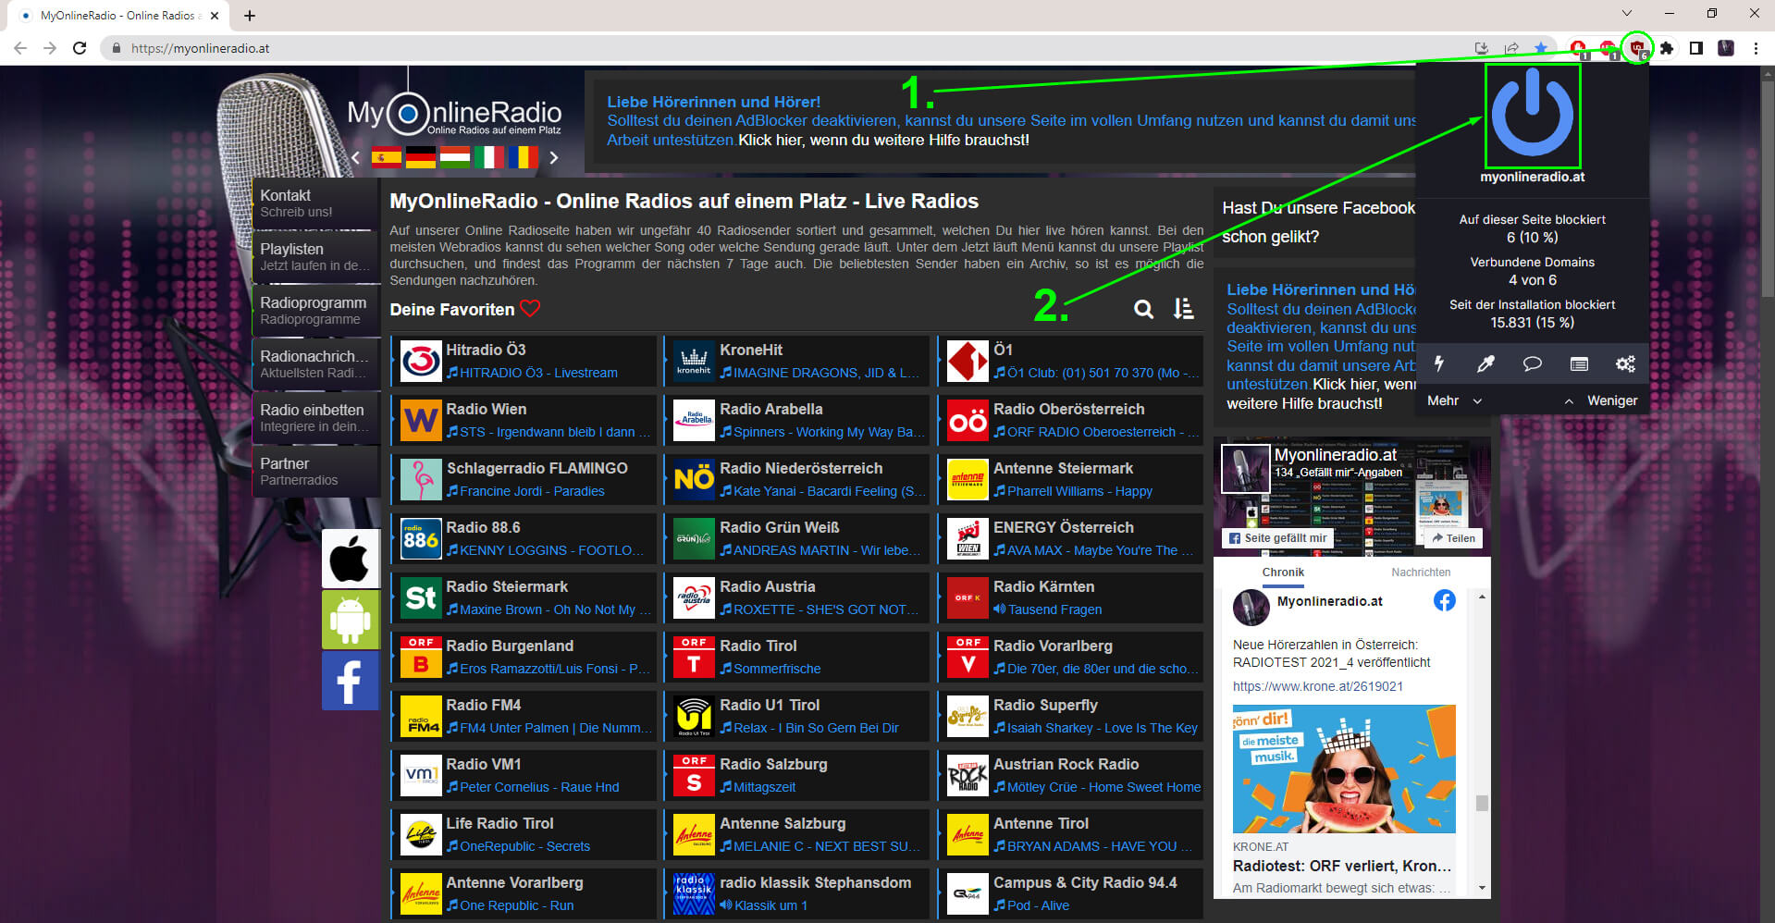Switch to Nachrichten tab in Facebook widget
1775x923 pixels.
[1421, 572]
